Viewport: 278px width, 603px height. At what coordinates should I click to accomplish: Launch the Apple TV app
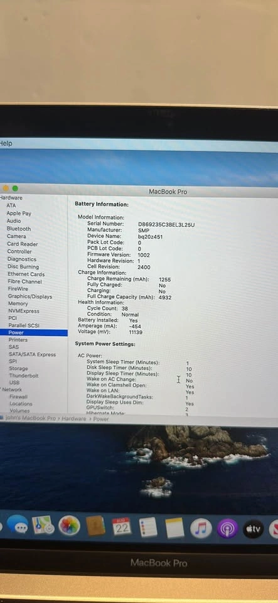[254, 529]
